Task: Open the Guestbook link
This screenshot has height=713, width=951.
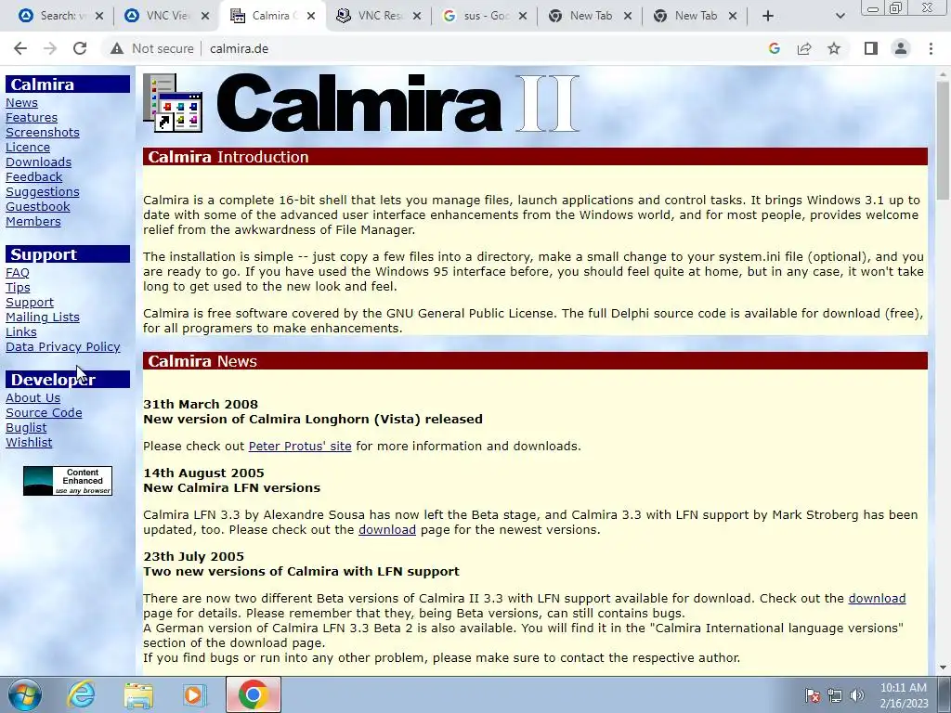Action: pyautogui.click(x=37, y=207)
